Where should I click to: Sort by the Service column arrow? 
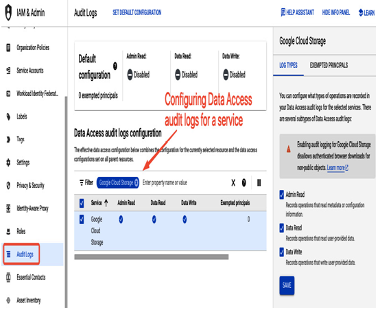106,203
